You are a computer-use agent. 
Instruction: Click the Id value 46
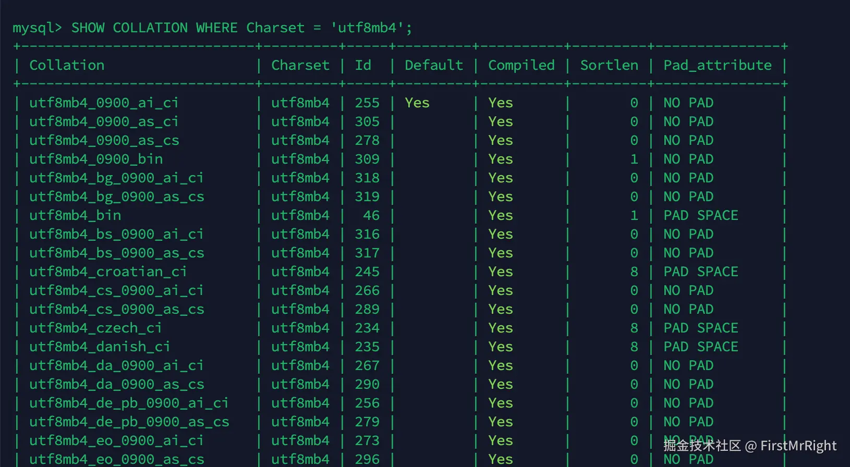pos(371,215)
